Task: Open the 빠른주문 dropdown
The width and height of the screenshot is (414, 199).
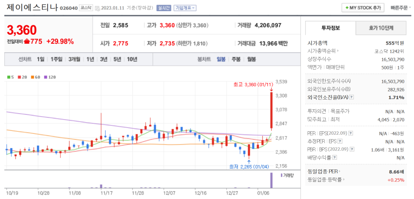Action: (x=401, y=8)
